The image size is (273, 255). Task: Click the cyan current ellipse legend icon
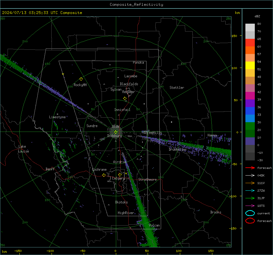point(250,213)
